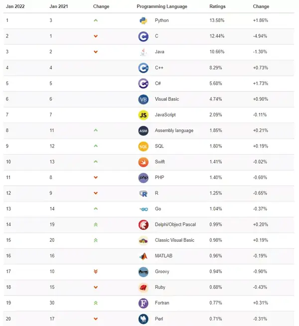Click the Visual Basic VB icon
Viewport: 299px width, 326px height.
coord(144,99)
